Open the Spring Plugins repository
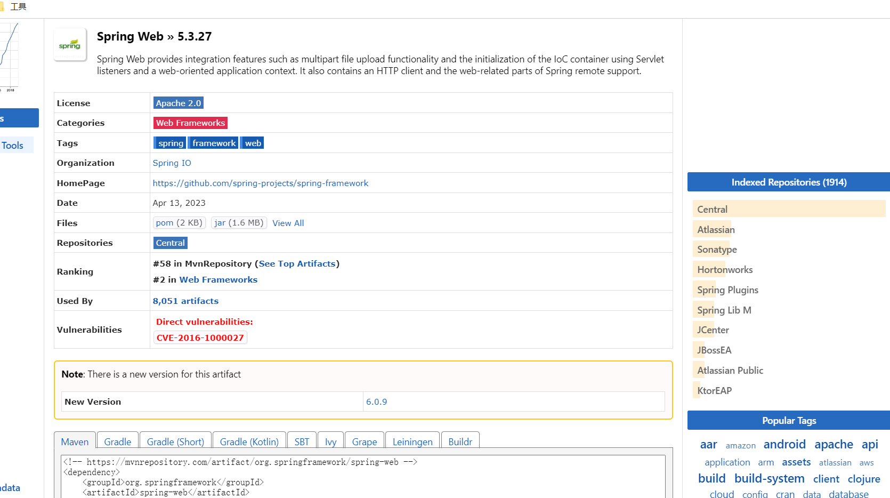 (727, 290)
